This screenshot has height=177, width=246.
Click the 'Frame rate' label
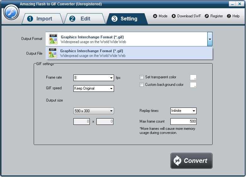(54, 77)
